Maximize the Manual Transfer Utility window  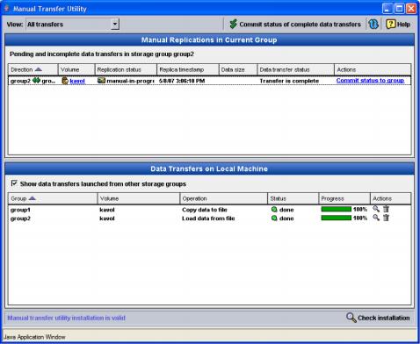(x=399, y=9)
